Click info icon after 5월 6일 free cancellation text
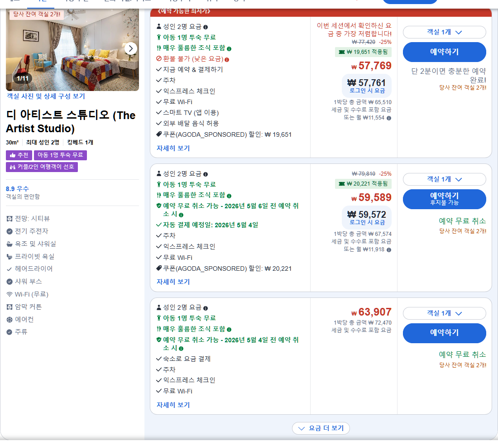 coord(181,215)
